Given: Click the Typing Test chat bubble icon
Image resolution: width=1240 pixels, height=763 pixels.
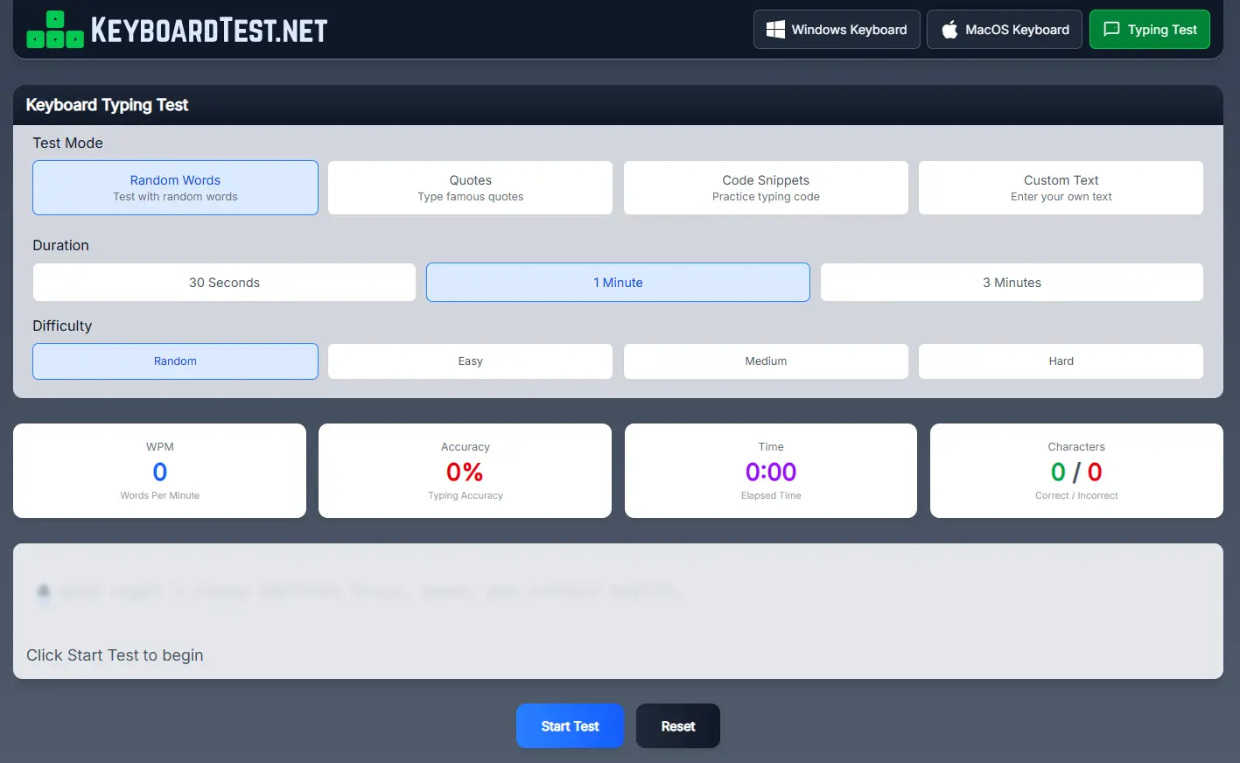Looking at the screenshot, I should click(1111, 30).
